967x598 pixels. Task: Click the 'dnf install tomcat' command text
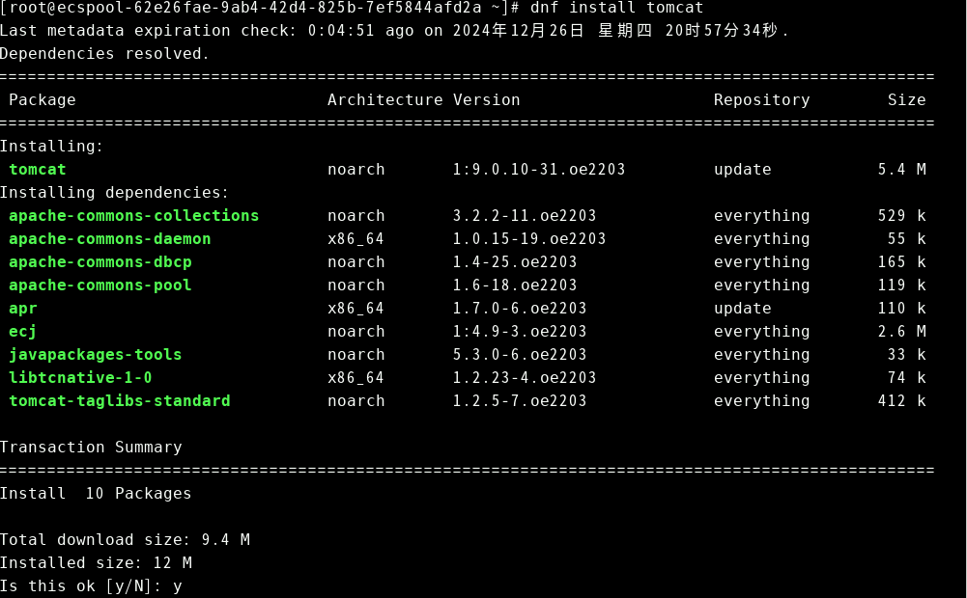point(616,8)
